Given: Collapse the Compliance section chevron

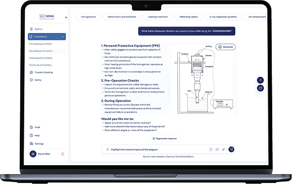Looking at the screenshot, I should [x=63, y=37].
